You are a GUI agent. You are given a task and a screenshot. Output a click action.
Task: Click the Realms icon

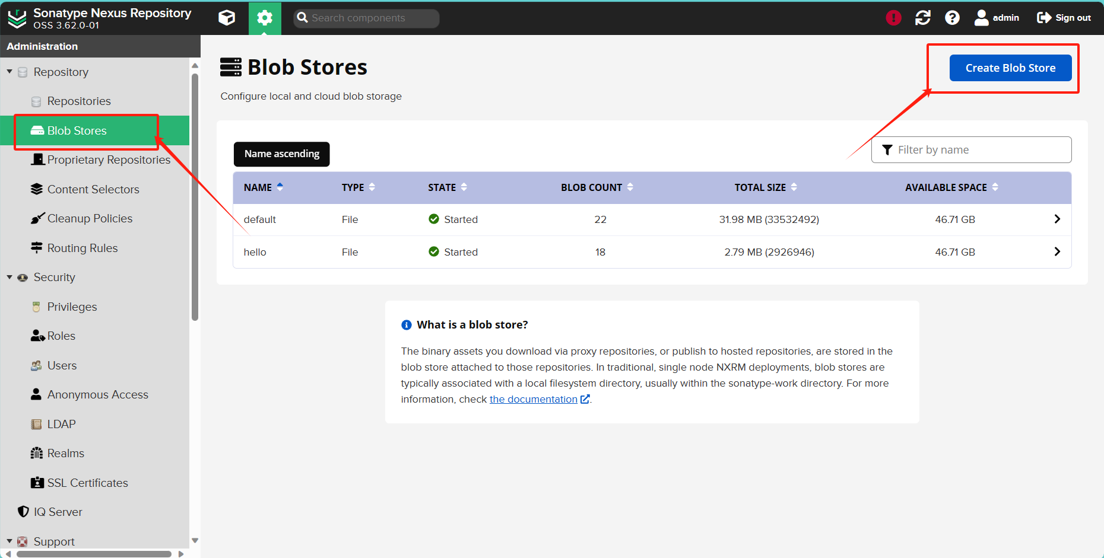[x=37, y=453]
